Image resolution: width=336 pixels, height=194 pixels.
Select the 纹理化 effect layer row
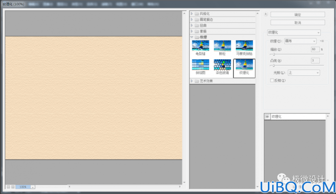295,117
